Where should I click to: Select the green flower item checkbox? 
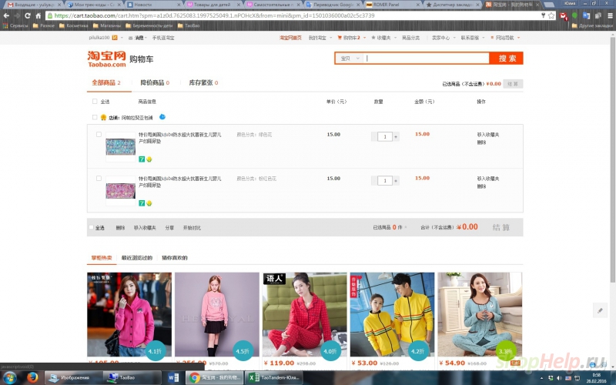(x=99, y=134)
